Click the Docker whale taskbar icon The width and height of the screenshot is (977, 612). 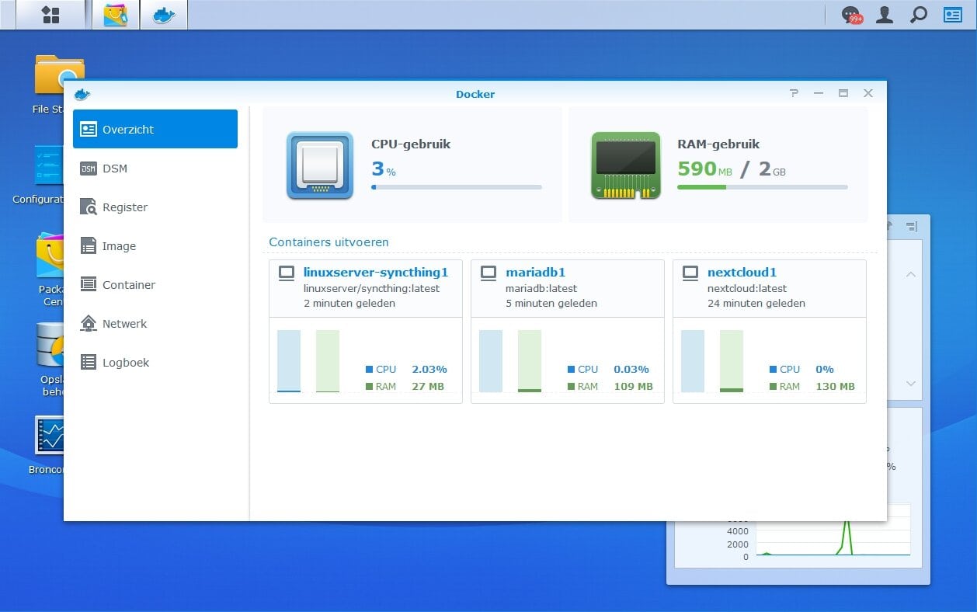164,15
